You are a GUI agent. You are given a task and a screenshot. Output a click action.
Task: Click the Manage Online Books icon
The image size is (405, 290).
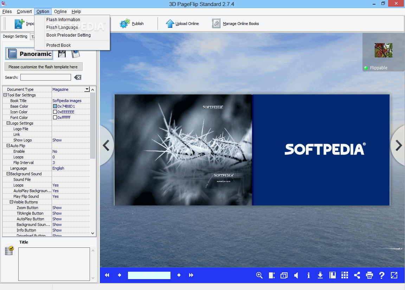[x=216, y=24]
